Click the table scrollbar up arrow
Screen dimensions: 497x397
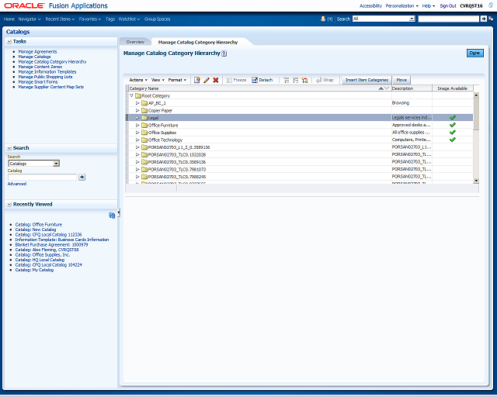tap(476, 95)
